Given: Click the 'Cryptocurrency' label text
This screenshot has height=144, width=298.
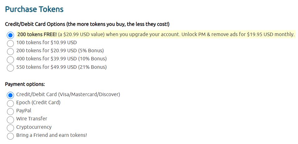Looking at the screenshot, I should pos(34,127).
